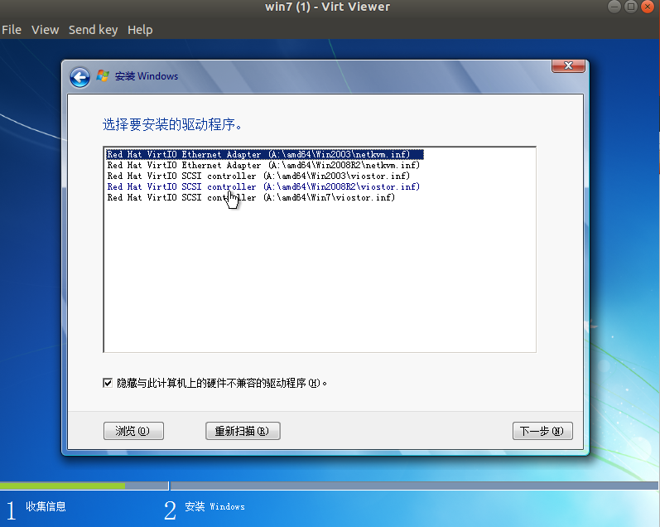Open the File menu
660x527 pixels.
click(12, 30)
